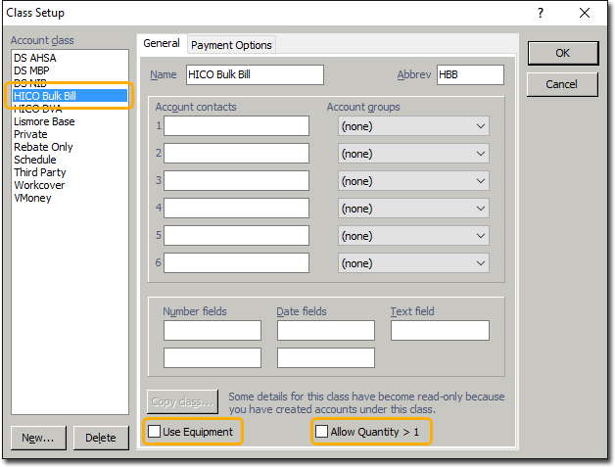Open the sixth Account groups dropdown
The image size is (615, 467).
coord(412,263)
